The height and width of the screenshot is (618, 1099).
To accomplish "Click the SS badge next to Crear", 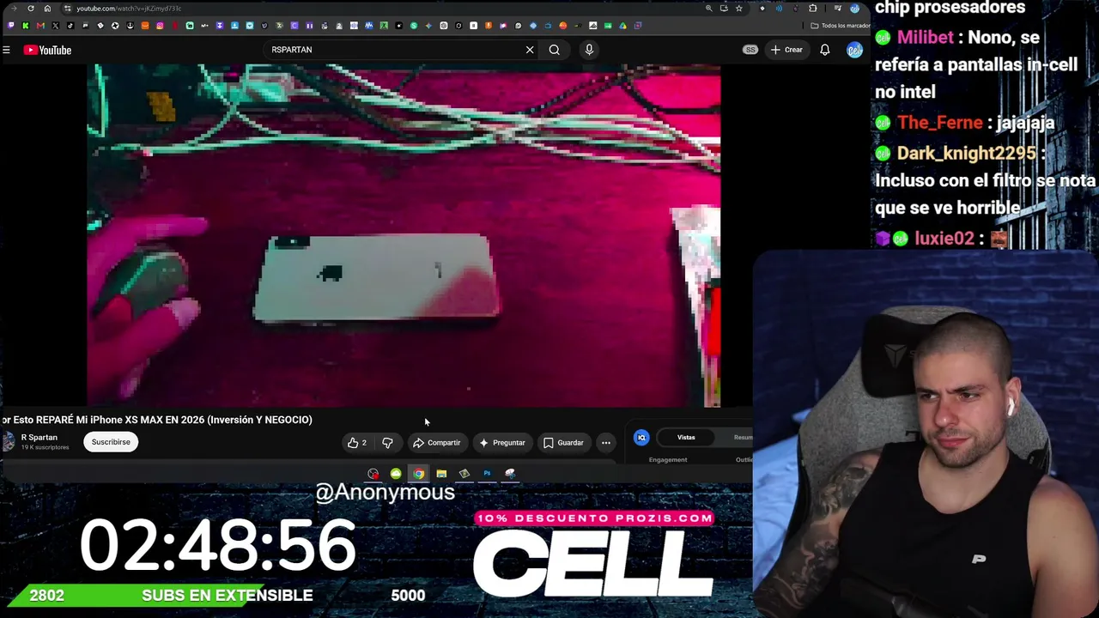I will click(x=750, y=50).
